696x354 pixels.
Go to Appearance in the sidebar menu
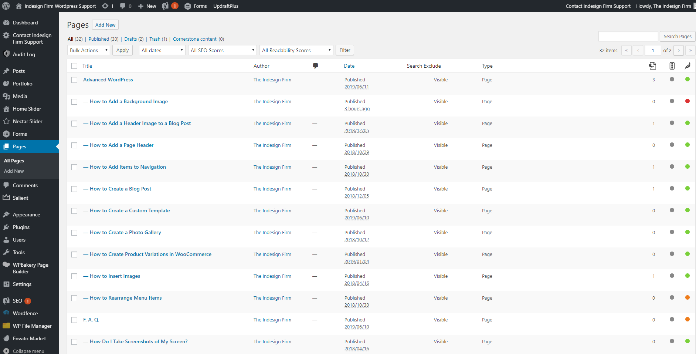26,215
